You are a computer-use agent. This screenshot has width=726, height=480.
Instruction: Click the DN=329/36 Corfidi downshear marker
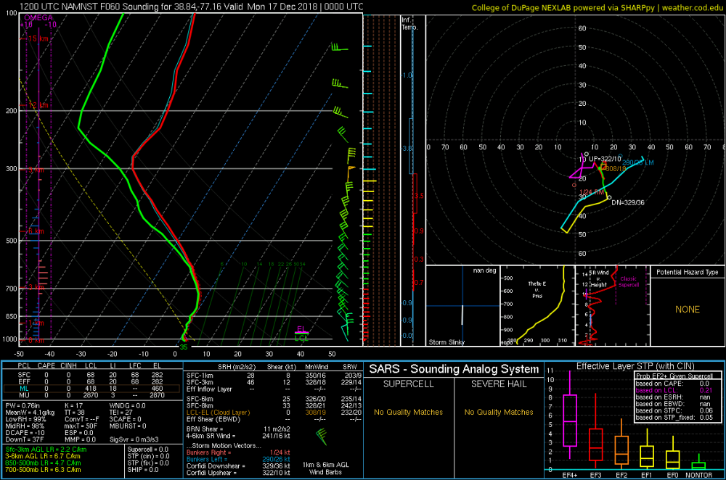click(x=628, y=202)
